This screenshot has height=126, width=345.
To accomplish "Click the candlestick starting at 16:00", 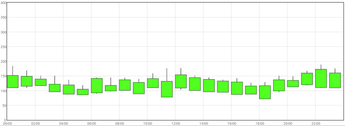I will tap(237, 88).
